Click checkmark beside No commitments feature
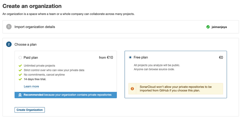Screen dimensions: 246x121 tap(20, 75)
